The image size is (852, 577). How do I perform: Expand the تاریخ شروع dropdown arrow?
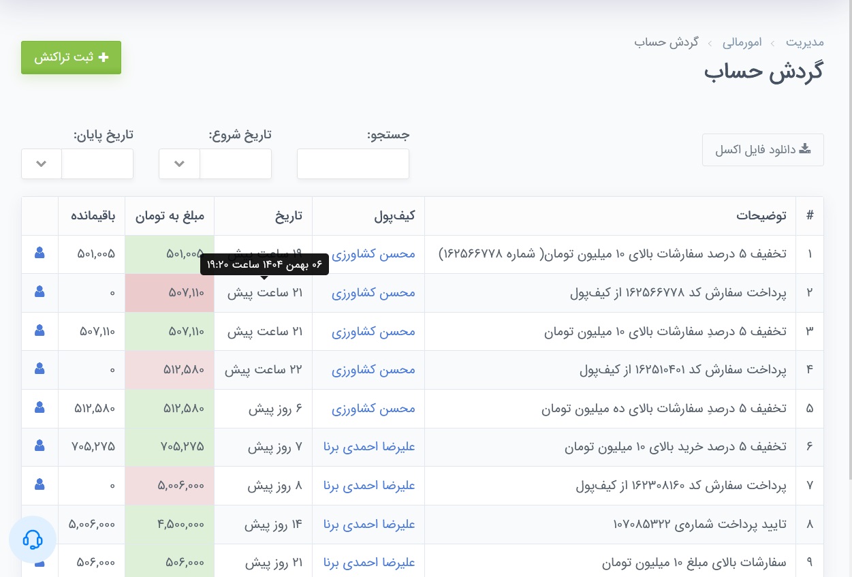point(179,164)
